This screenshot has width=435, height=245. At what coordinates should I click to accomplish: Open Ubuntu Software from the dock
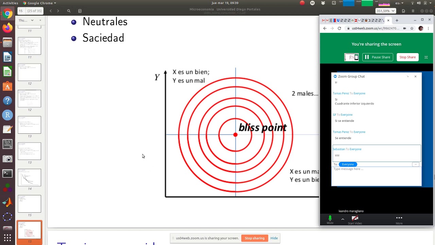click(7, 86)
